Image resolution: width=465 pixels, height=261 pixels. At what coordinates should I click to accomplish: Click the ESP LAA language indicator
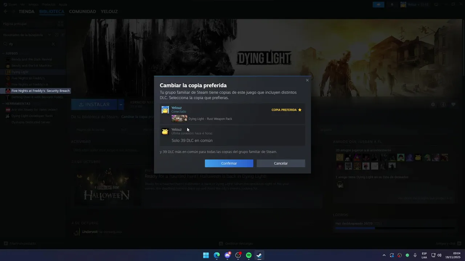(x=424, y=255)
